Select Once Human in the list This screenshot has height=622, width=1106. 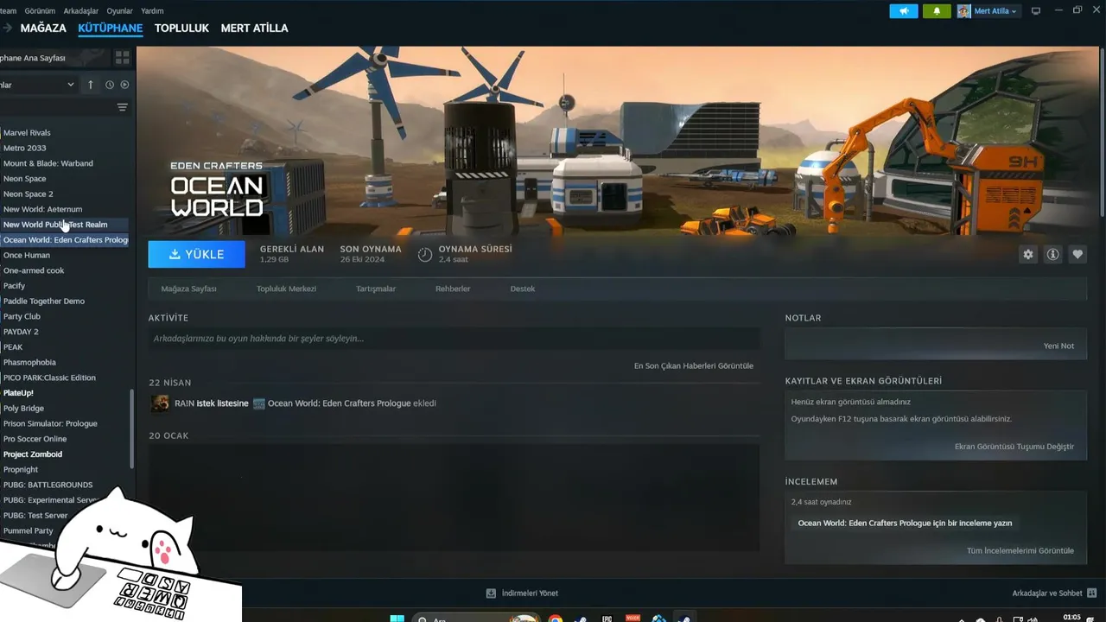26,255
